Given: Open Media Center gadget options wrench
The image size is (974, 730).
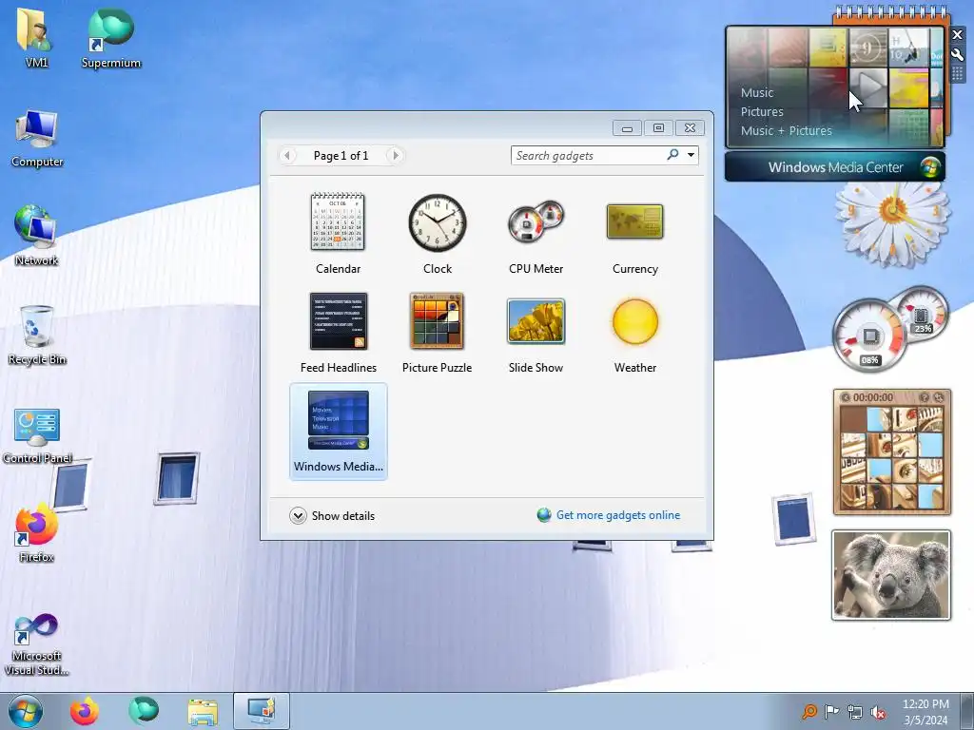Looking at the screenshot, I should [x=957, y=54].
